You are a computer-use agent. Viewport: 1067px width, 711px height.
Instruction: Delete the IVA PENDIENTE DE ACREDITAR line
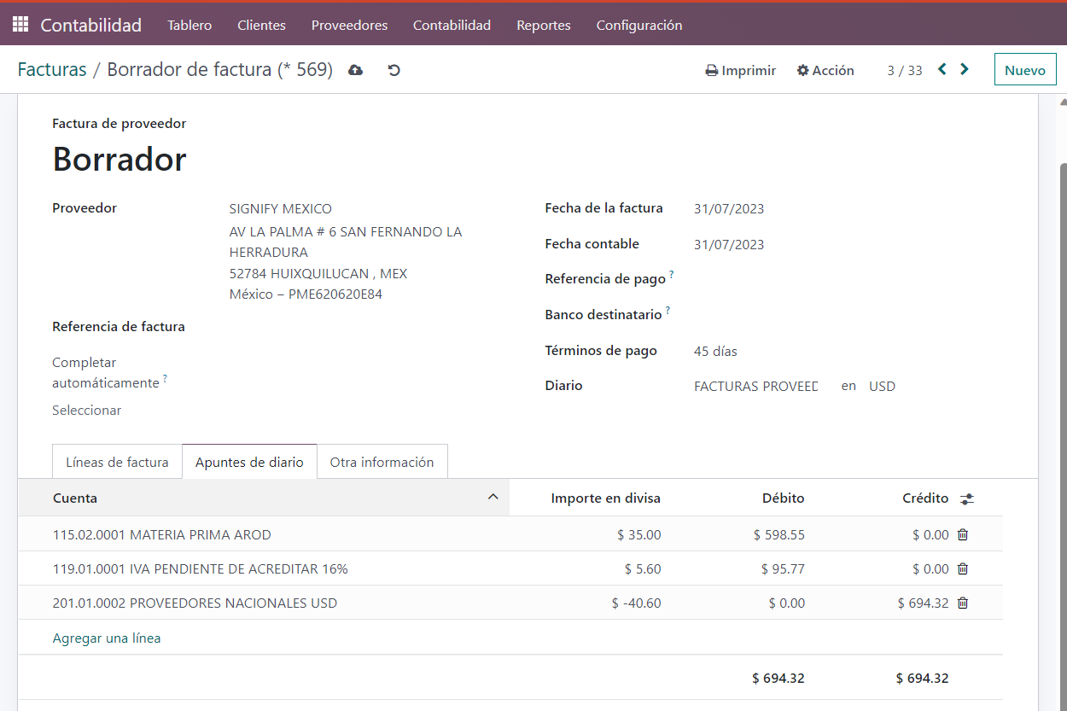(x=963, y=569)
